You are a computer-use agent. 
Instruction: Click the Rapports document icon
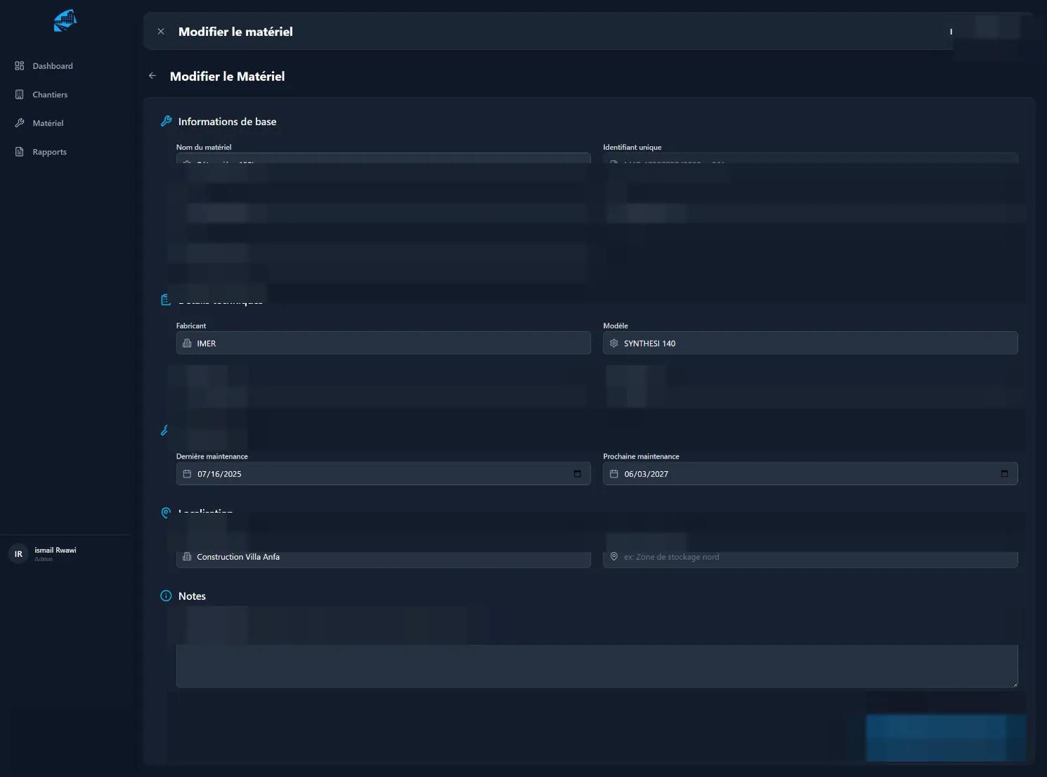click(20, 152)
